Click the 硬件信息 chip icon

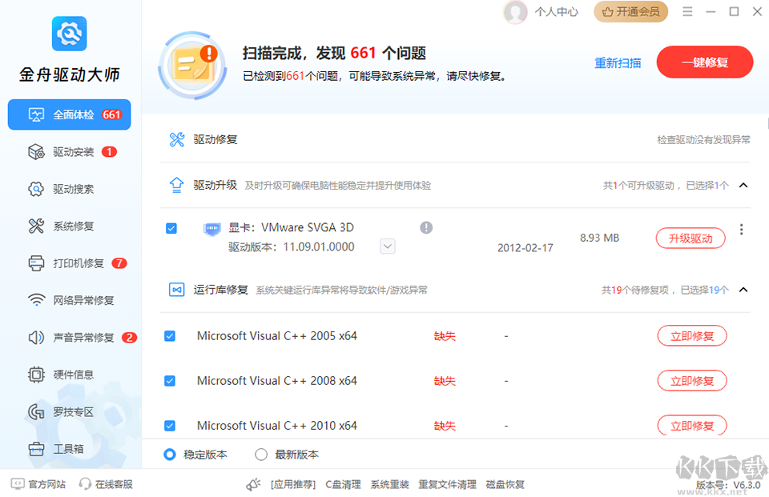36,375
